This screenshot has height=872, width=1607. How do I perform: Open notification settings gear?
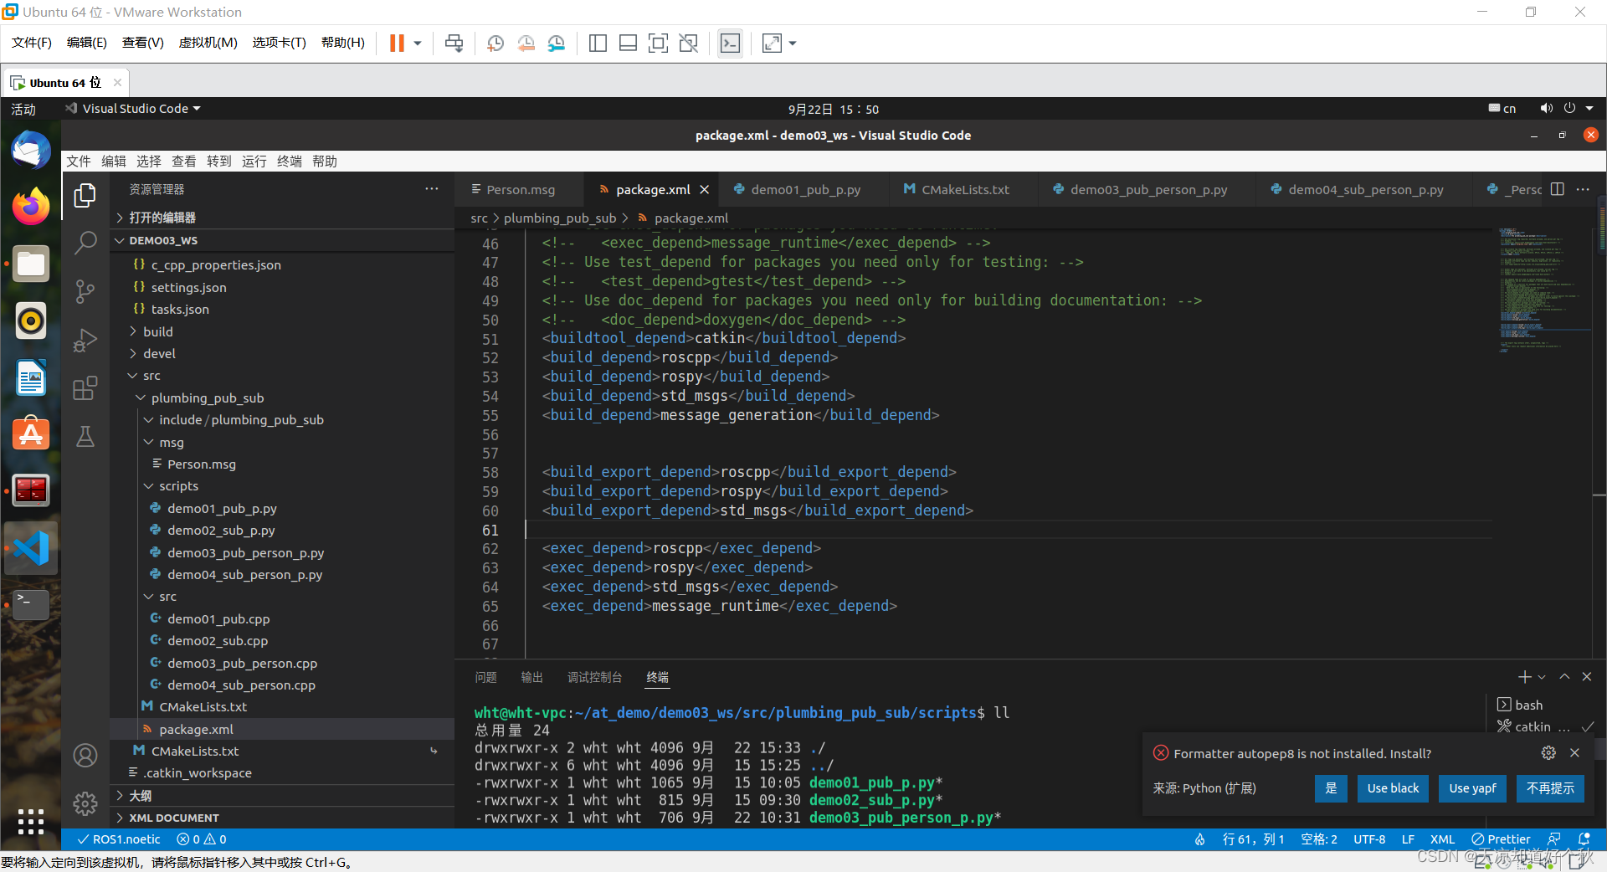[1548, 753]
